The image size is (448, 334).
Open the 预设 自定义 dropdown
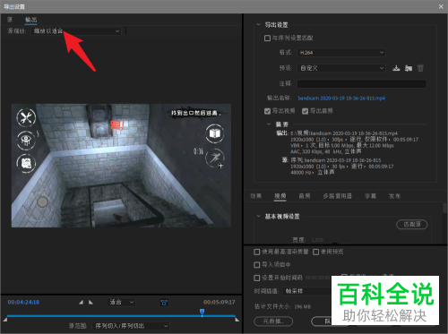click(341, 68)
